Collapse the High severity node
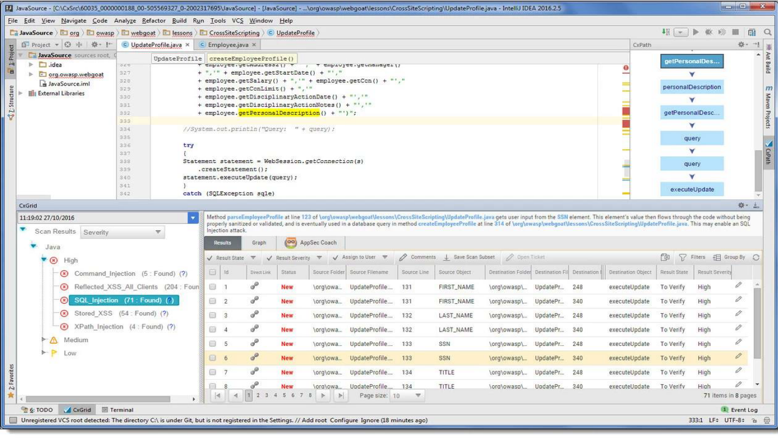This screenshot has height=438, width=778. tap(45, 260)
